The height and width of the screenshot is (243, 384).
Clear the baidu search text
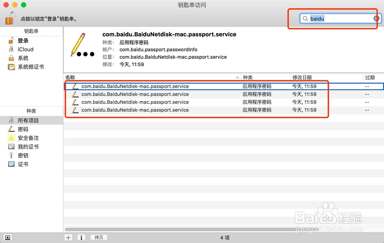click(376, 18)
